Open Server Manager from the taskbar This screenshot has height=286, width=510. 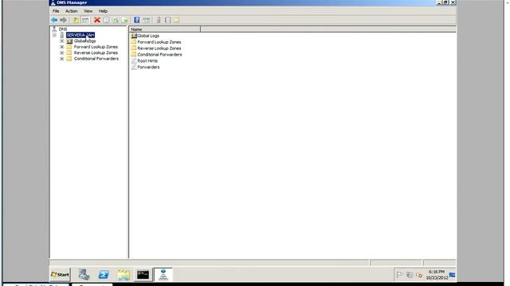(84, 275)
